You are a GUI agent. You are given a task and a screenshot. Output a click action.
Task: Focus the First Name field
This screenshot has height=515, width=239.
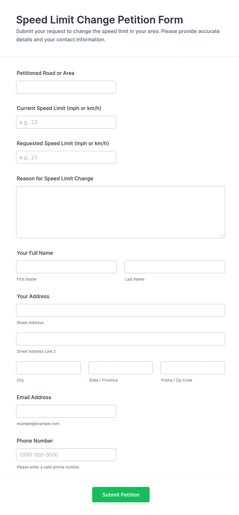[66, 267]
